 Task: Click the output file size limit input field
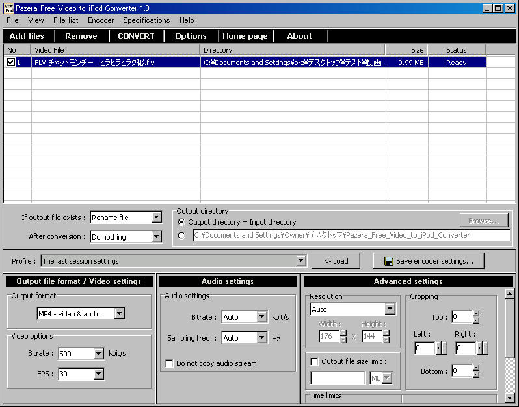[338, 378]
